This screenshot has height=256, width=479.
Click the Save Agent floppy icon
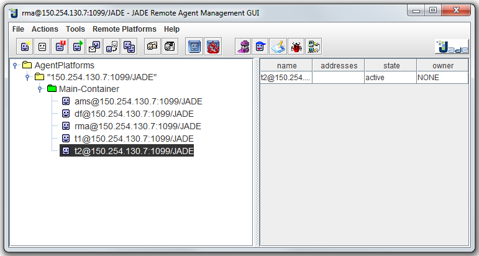point(170,47)
